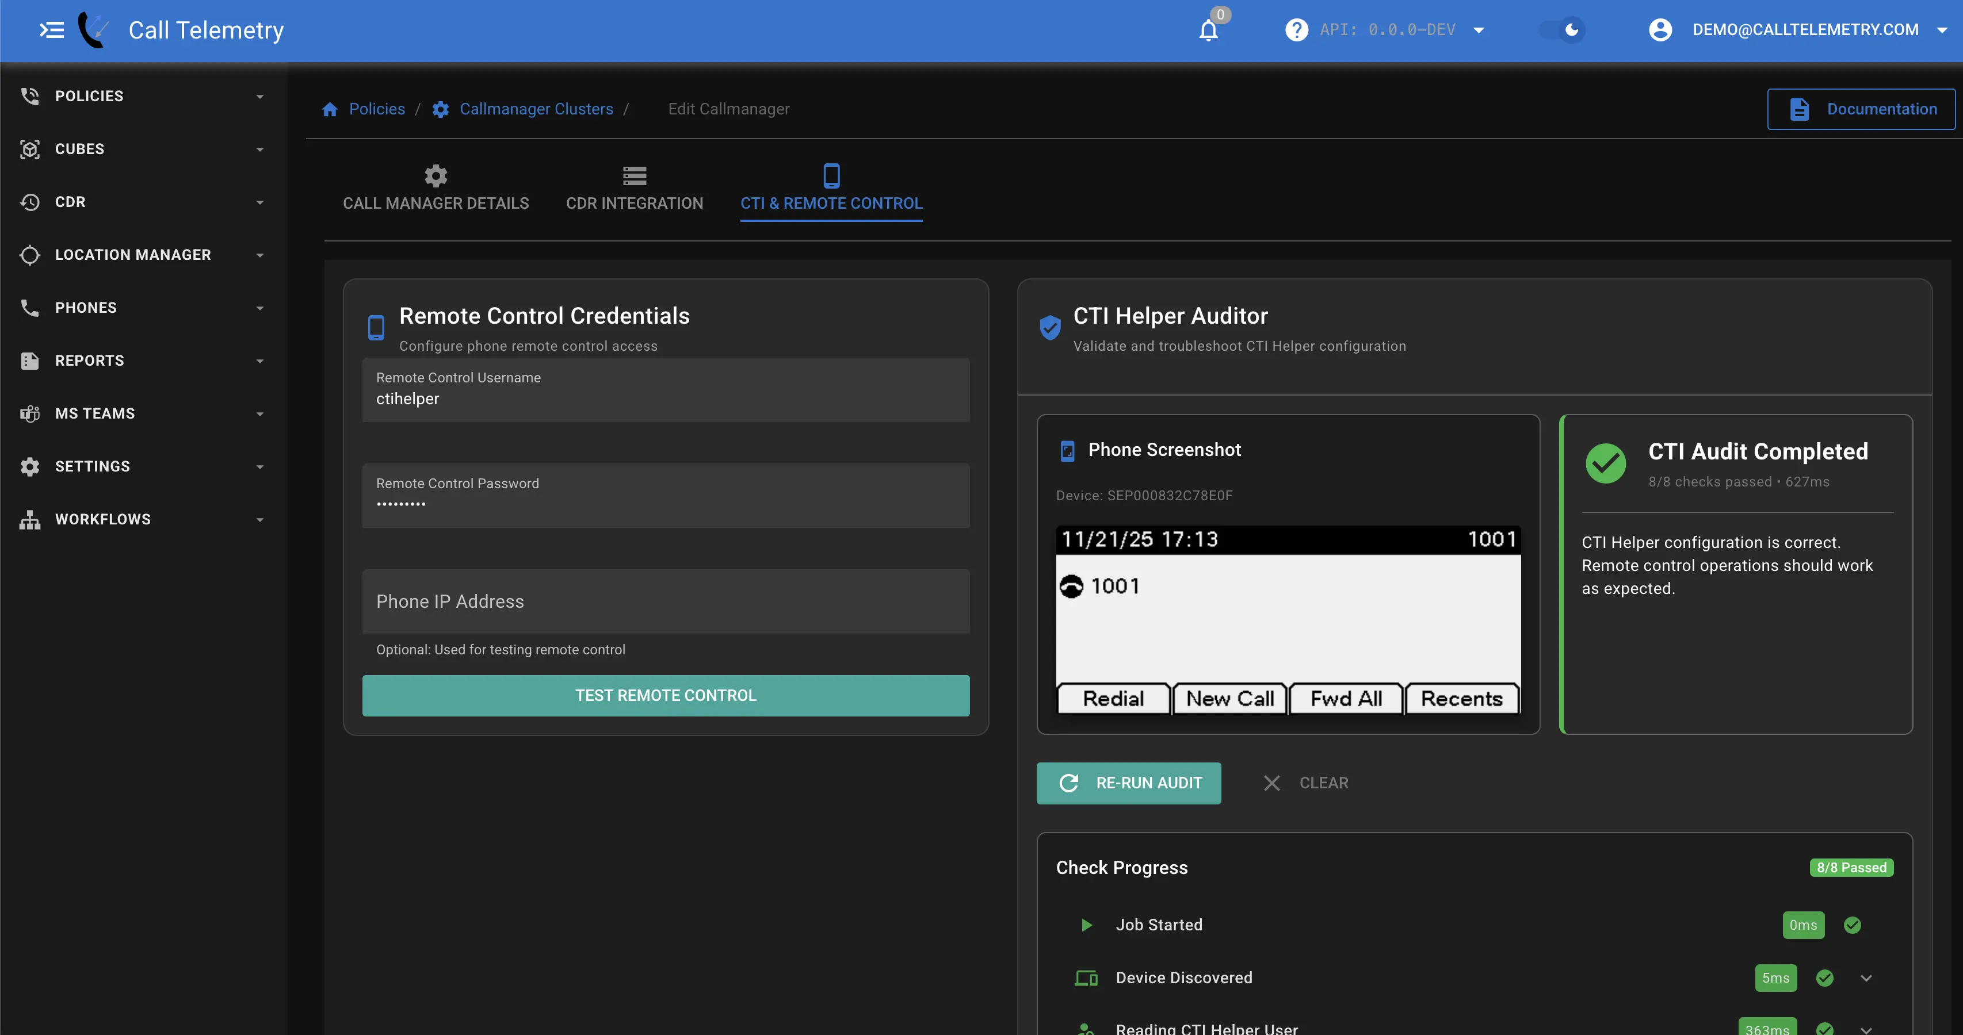Expand the SETTINGS sidebar menu arrow
The width and height of the screenshot is (1963, 1035).
(x=260, y=467)
